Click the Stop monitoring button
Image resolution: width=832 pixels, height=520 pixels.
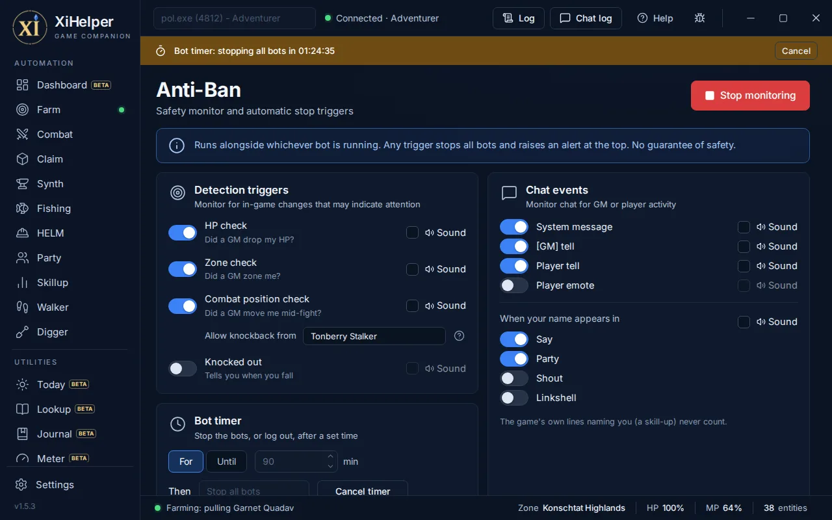(x=750, y=96)
